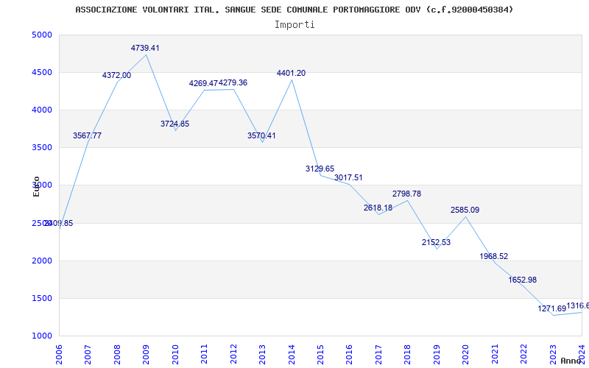The width and height of the screenshot is (589, 368).
Task: Click the 2018 year axis label
Action: point(408,354)
